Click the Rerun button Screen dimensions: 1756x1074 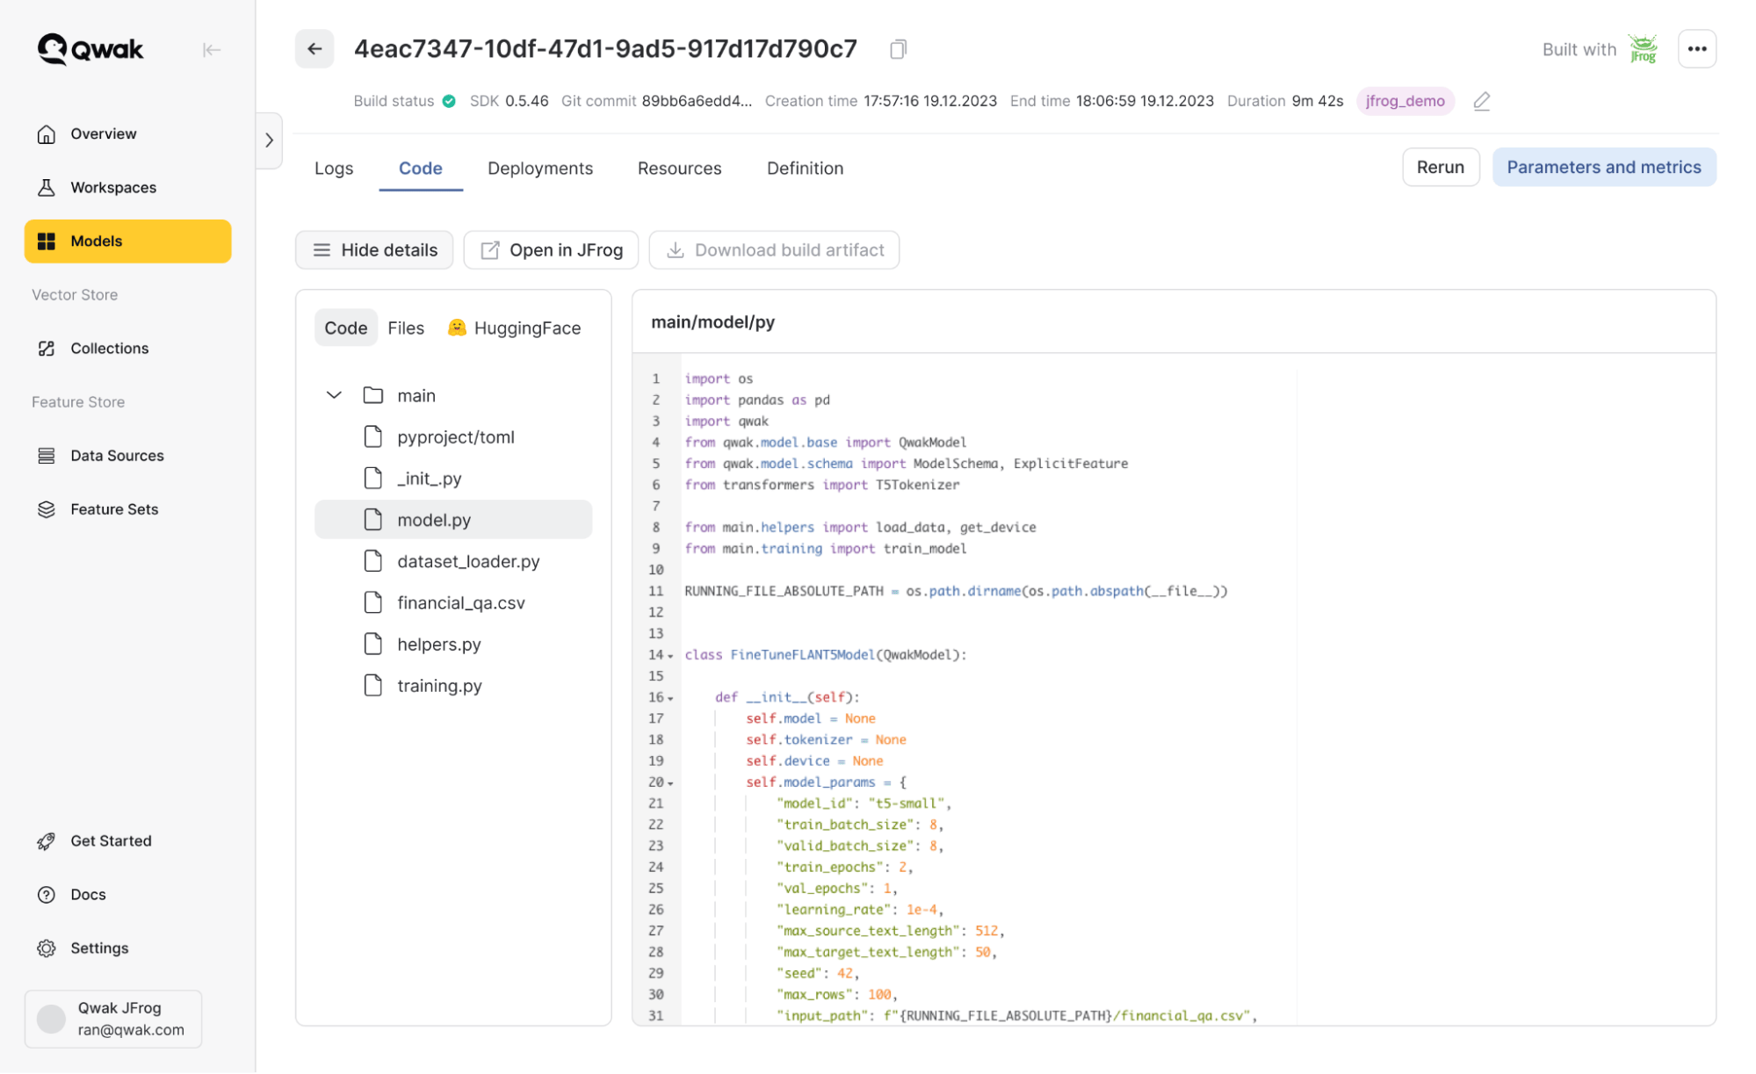pyautogui.click(x=1440, y=167)
